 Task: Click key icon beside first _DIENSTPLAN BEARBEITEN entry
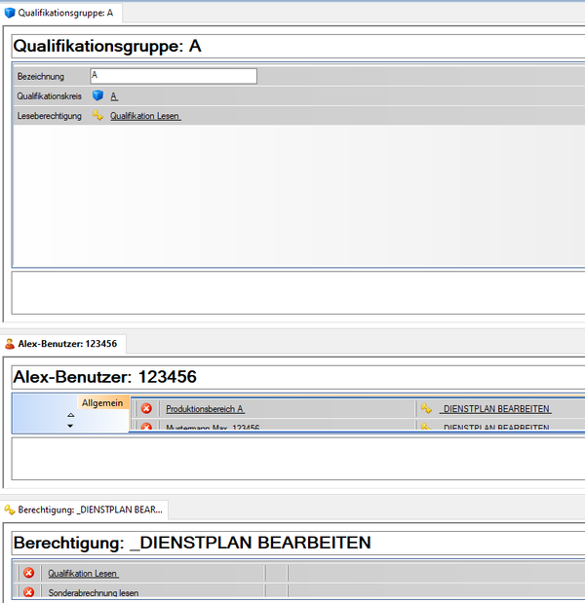426,409
